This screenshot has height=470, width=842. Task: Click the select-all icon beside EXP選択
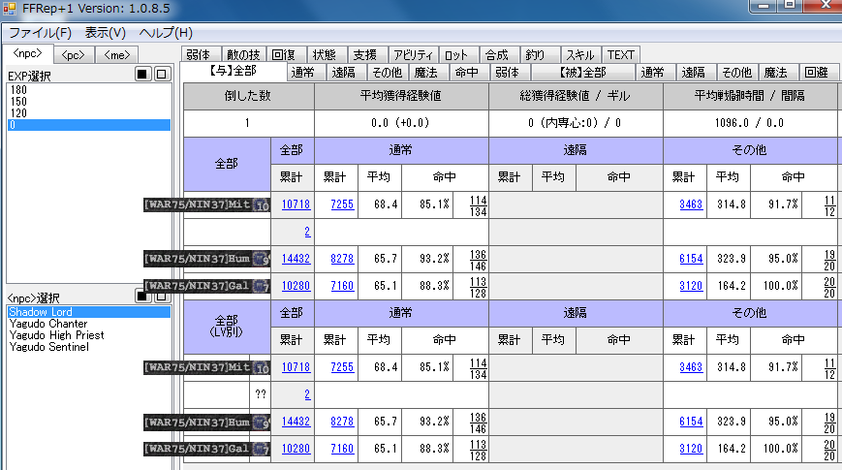143,75
